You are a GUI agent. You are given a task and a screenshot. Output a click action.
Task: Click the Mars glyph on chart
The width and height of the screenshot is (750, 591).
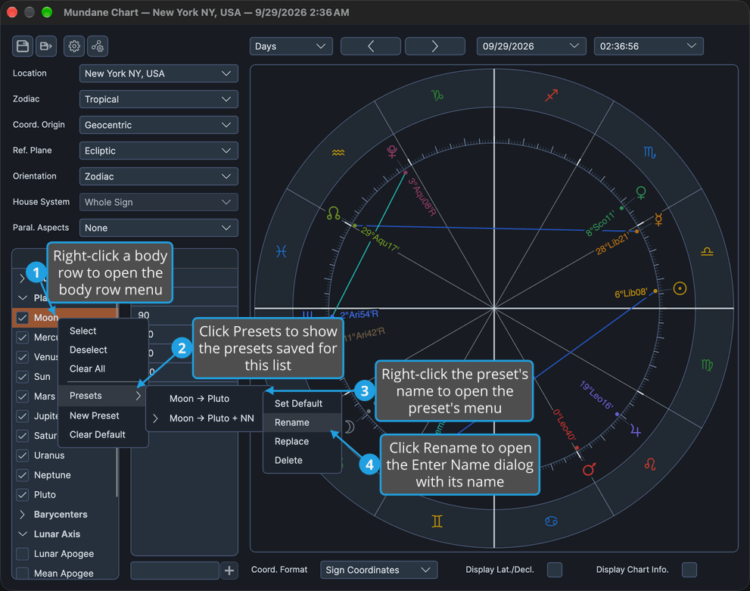pos(589,469)
